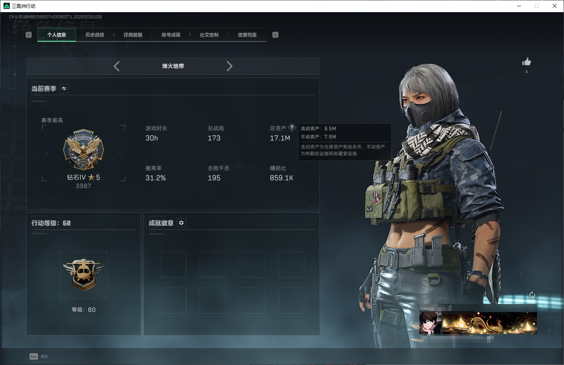
Task: Click the question mark beside 总资产
Action: [x=292, y=128]
